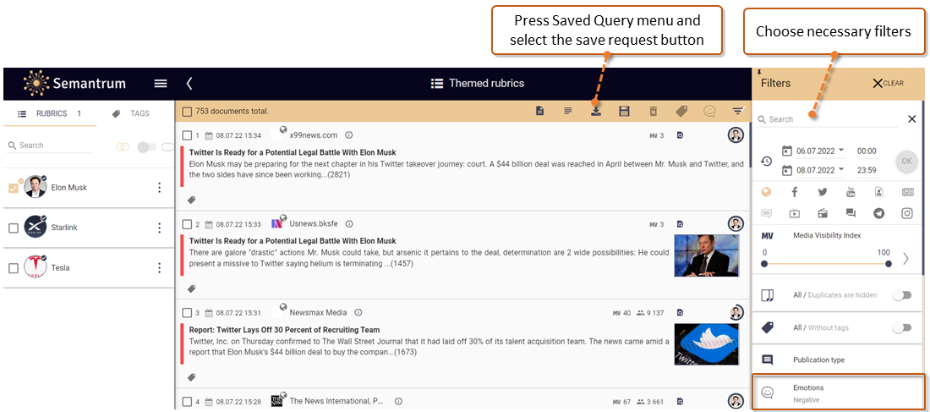The height and width of the screenshot is (412, 930).
Task: Click the tag icon under article 1
Action: click(192, 200)
